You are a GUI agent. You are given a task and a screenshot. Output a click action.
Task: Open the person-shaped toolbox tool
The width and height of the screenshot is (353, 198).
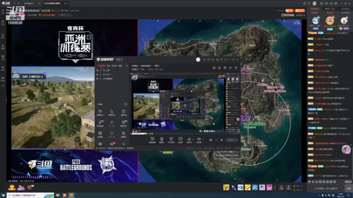[112, 113]
